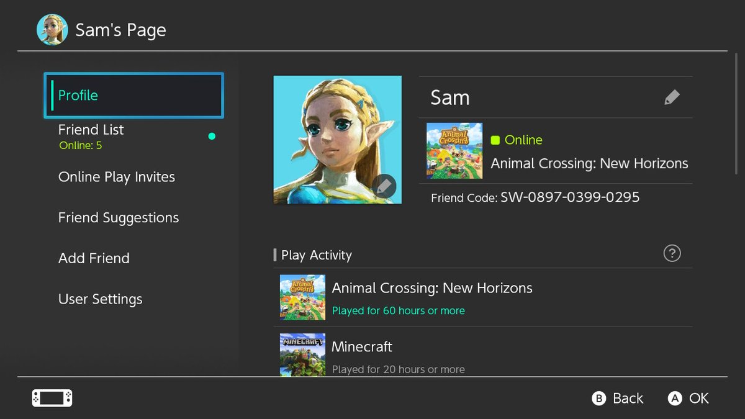Open the Friend List menu
The height and width of the screenshot is (419, 745).
point(133,137)
